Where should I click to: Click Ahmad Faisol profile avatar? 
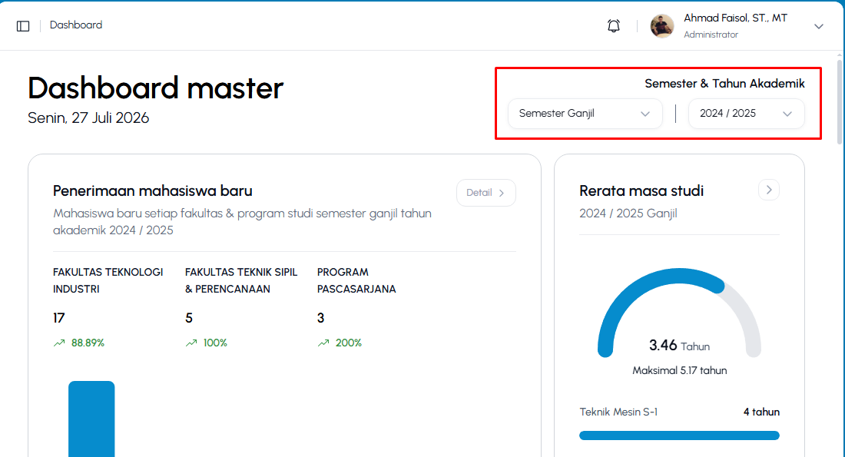tap(661, 26)
